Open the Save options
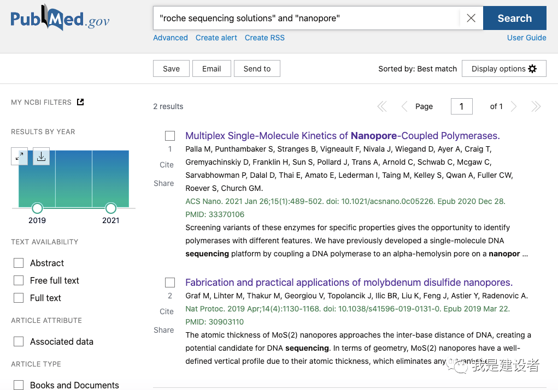This screenshot has height=390, width=558. point(171,69)
